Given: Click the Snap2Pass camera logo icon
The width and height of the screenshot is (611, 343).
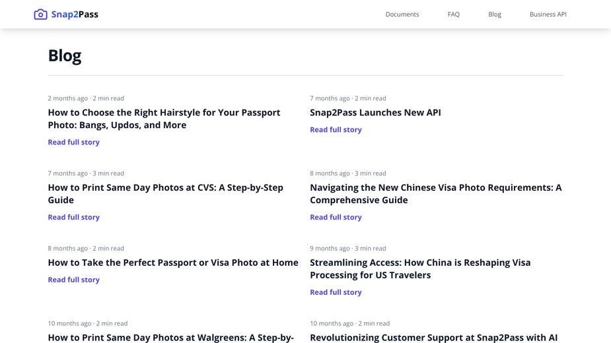Looking at the screenshot, I should click(x=40, y=15).
